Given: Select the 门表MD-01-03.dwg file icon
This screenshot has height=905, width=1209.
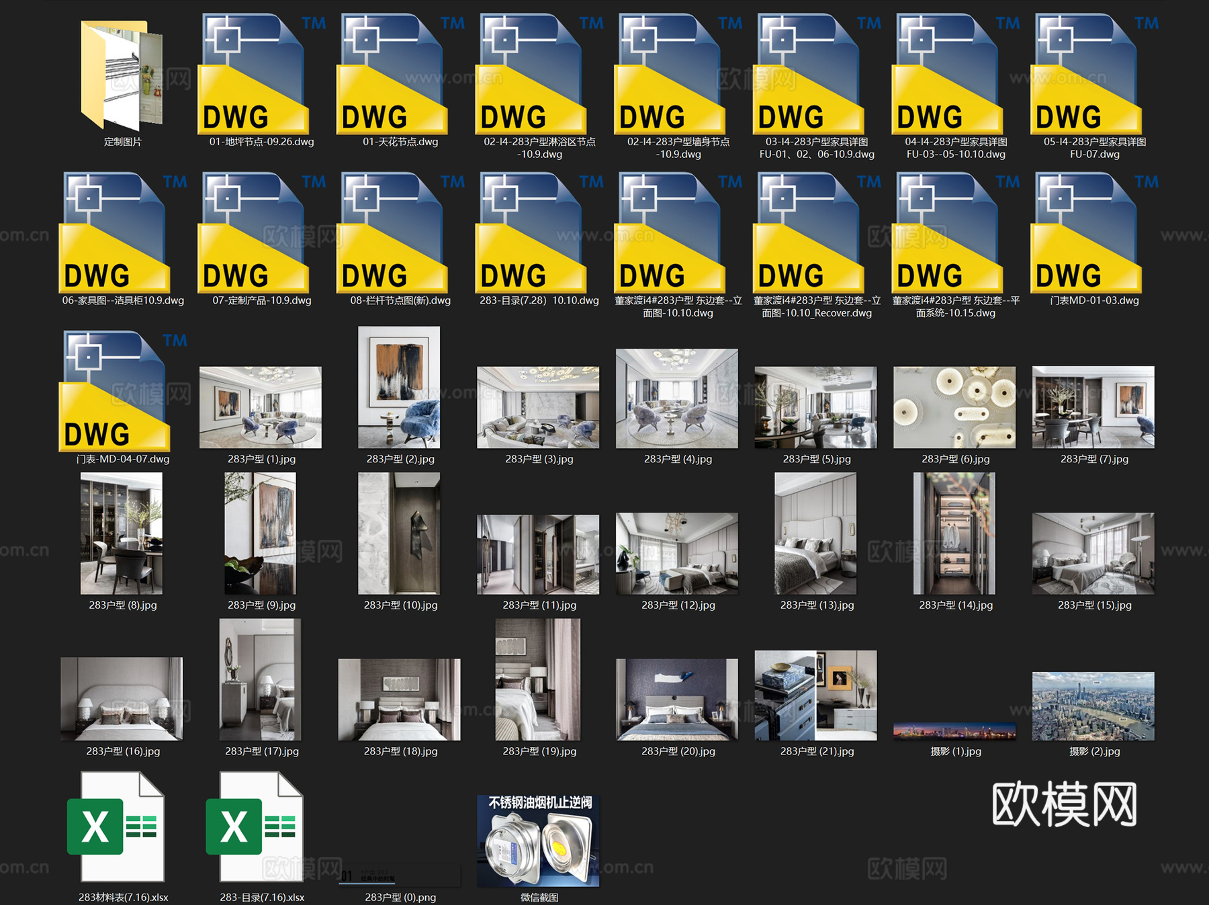Looking at the screenshot, I should (x=1087, y=232).
